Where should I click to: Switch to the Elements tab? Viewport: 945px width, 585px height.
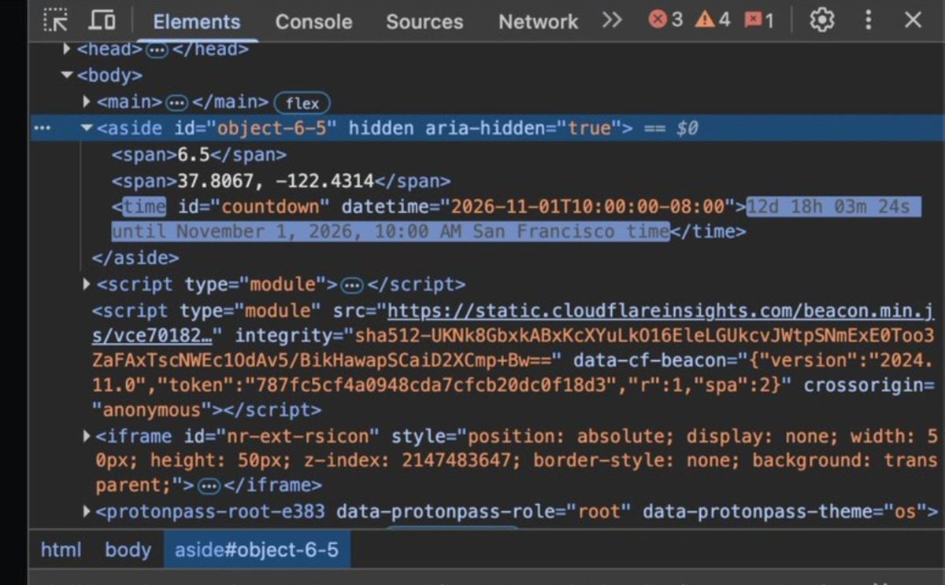(x=197, y=22)
